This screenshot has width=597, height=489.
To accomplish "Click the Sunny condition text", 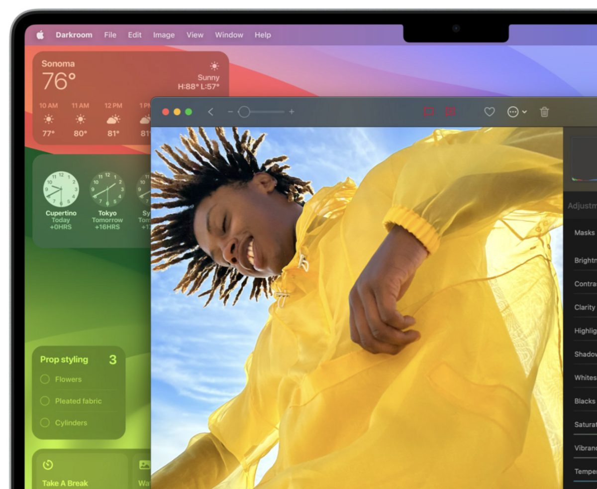I will [x=208, y=78].
